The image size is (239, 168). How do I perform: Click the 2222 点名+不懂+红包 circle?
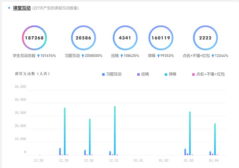coord(205,38)
